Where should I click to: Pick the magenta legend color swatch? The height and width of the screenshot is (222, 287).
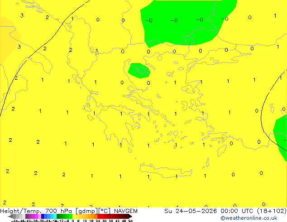pyautogui.click(x=36, y=216)
